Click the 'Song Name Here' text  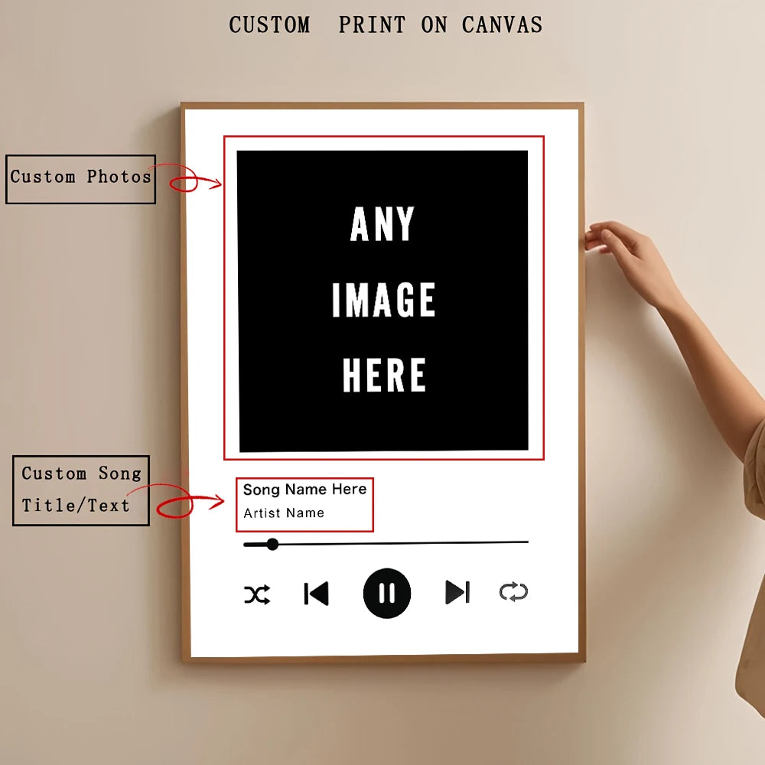click(x=304, y=489)
